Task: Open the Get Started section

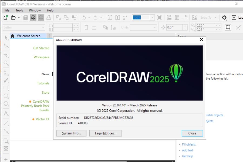Action: tap(41, 48)
